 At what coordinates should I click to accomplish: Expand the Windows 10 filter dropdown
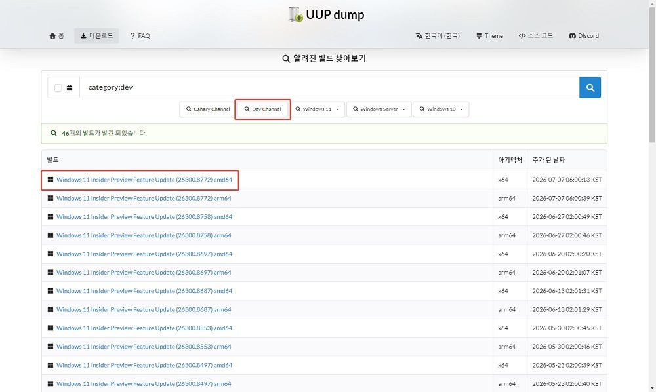tap(441, 109)
